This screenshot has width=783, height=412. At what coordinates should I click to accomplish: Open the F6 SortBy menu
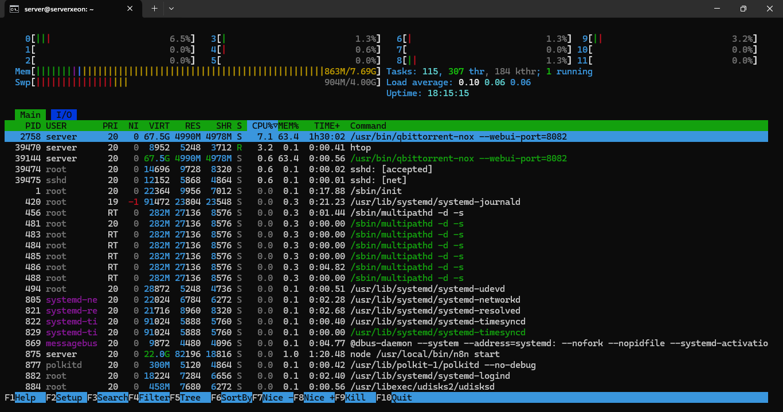(236, 398)
